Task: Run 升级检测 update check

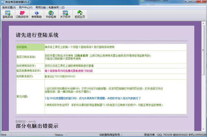Action: tap(51, 14)
